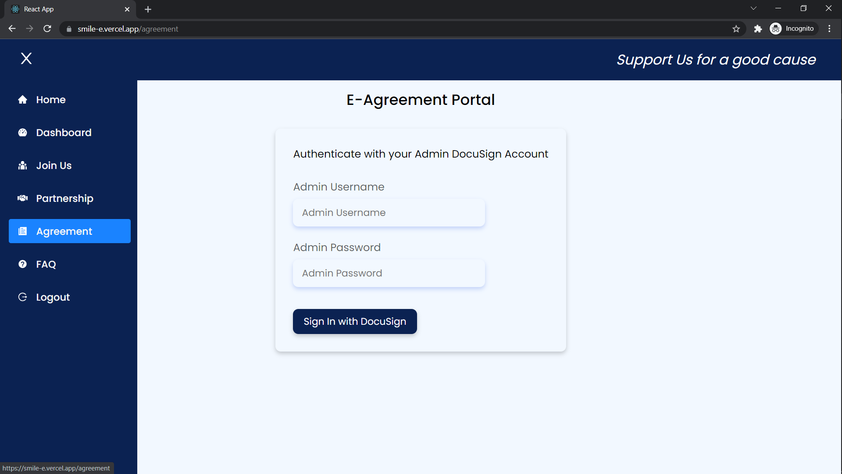Click the Home house icon
The width and height of the screenshot is (842, 474).
pos(22,100)
